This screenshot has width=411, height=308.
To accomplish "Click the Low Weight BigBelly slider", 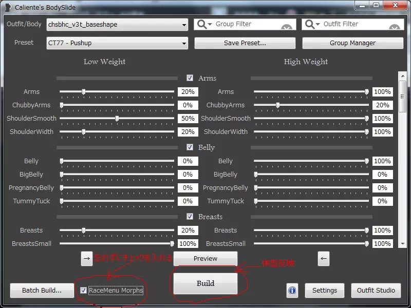I will click(117, 174).
